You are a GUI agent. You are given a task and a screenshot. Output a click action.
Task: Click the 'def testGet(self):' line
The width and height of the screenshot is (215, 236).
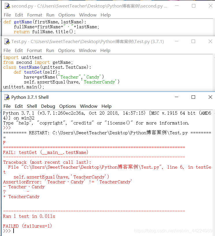tap(37, 72)
